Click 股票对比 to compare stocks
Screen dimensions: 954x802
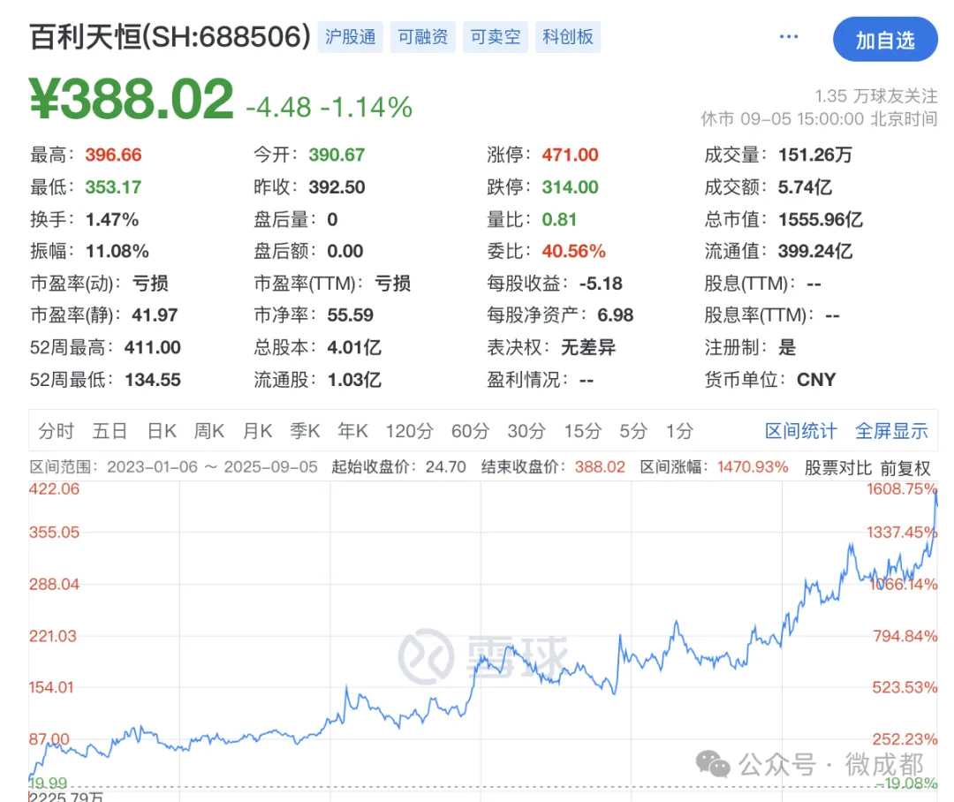[x=837, y=467]
